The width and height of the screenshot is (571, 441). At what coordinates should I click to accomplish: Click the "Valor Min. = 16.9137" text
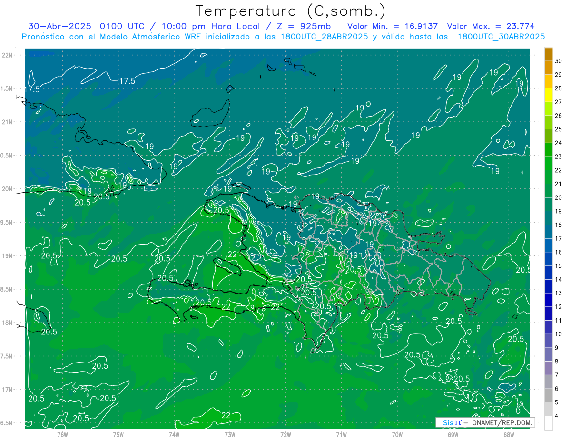pos(393,26)
